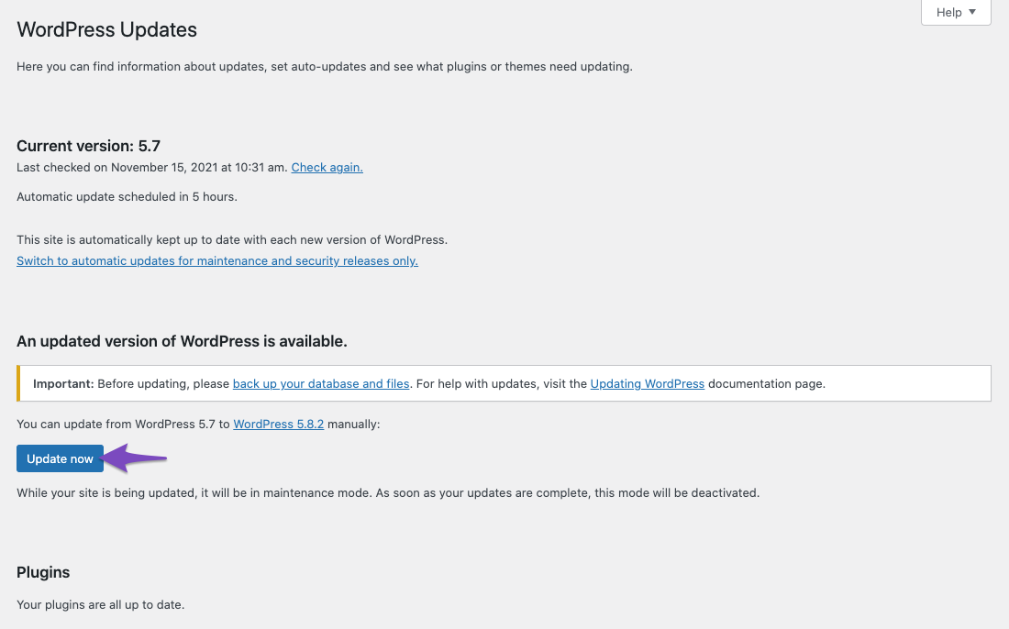Click "Automatic update scheduled in 5 hours" text
The image size is (1009, 629).
pyautogui.click(x=127, y=197)
